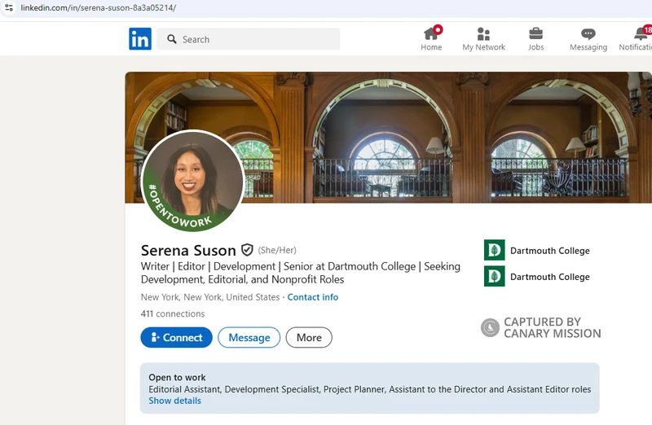Expand the More options menu

click(309, 337)
